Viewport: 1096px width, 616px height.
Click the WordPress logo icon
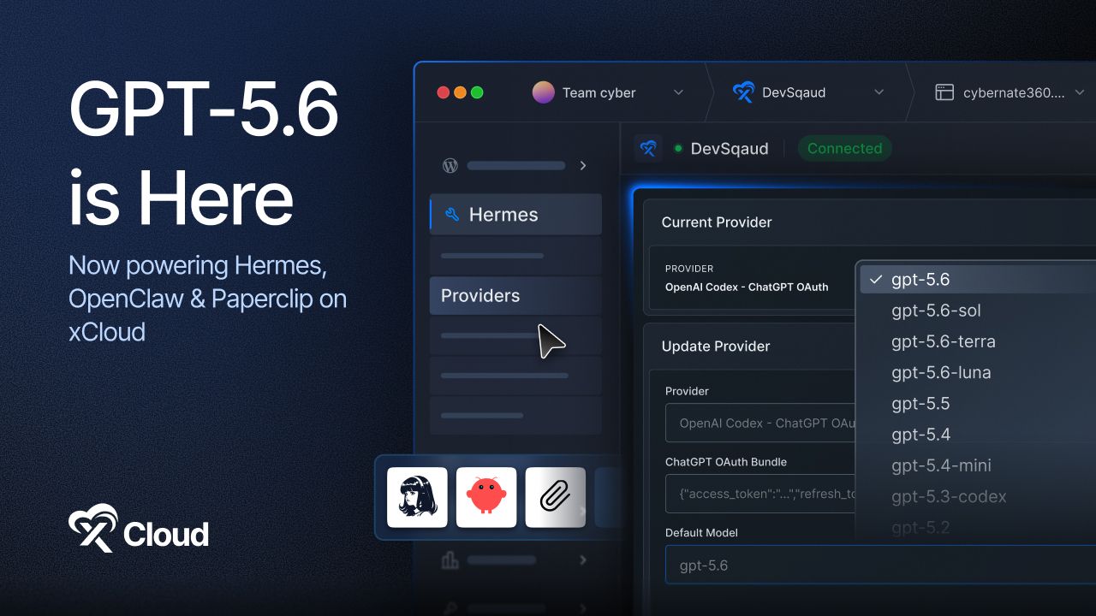click(450, 165)
